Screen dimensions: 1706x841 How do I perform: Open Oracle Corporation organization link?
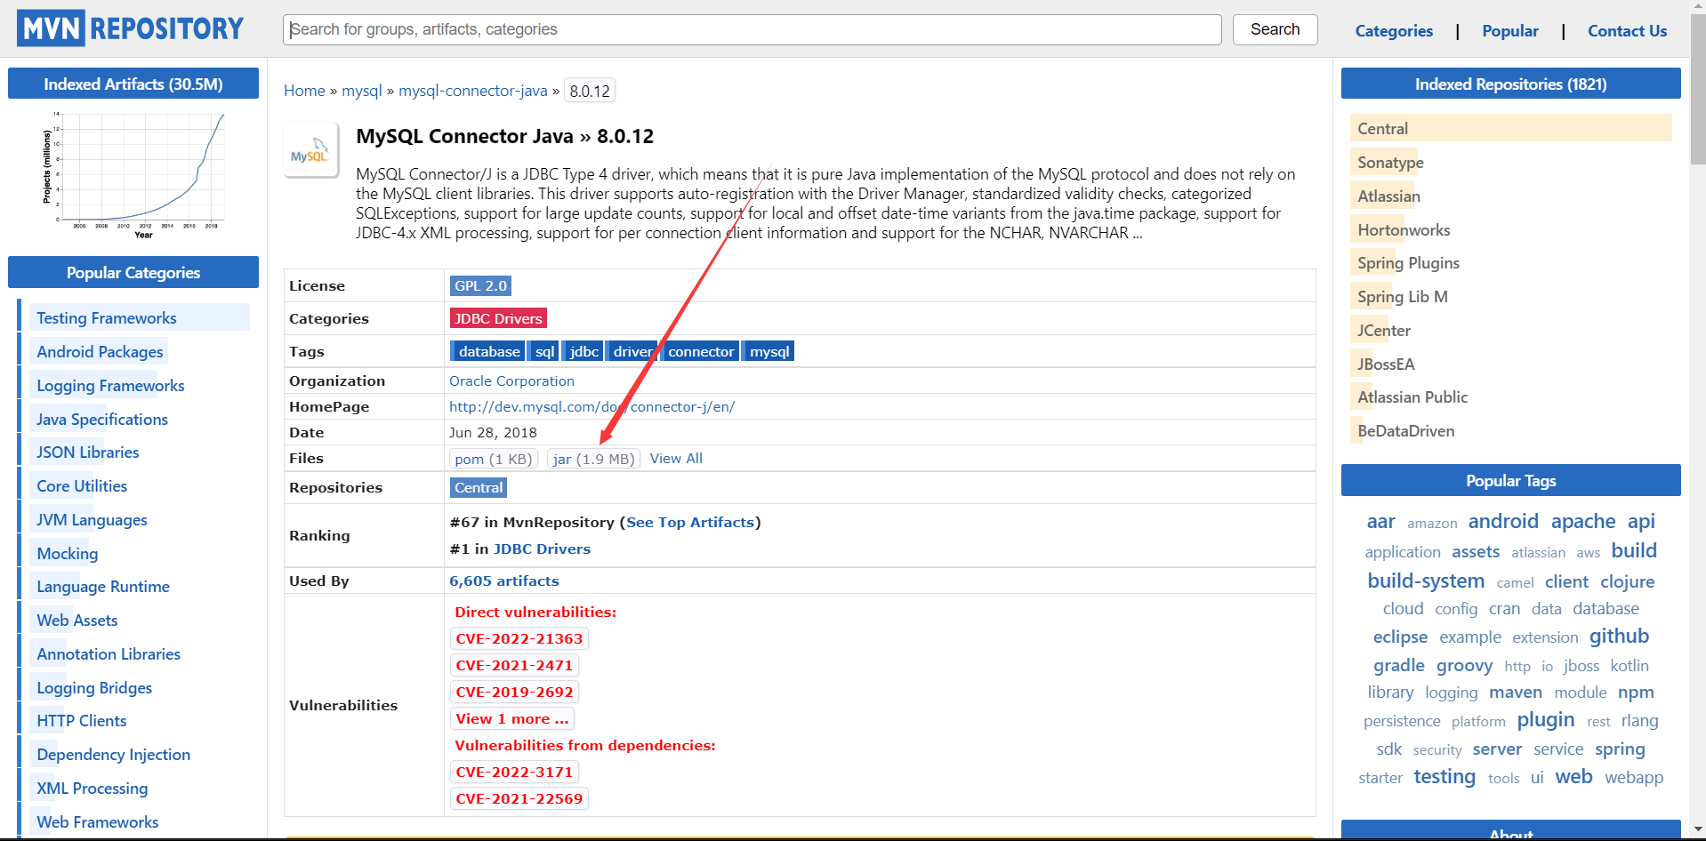[x=511, y=380]
